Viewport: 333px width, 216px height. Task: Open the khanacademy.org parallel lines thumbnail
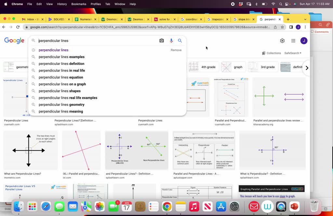278,97
